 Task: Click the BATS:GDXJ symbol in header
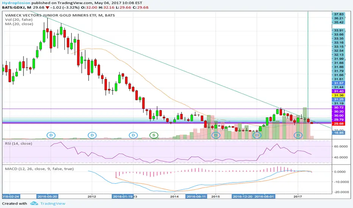pyautogui.click(x=13, y=8)
